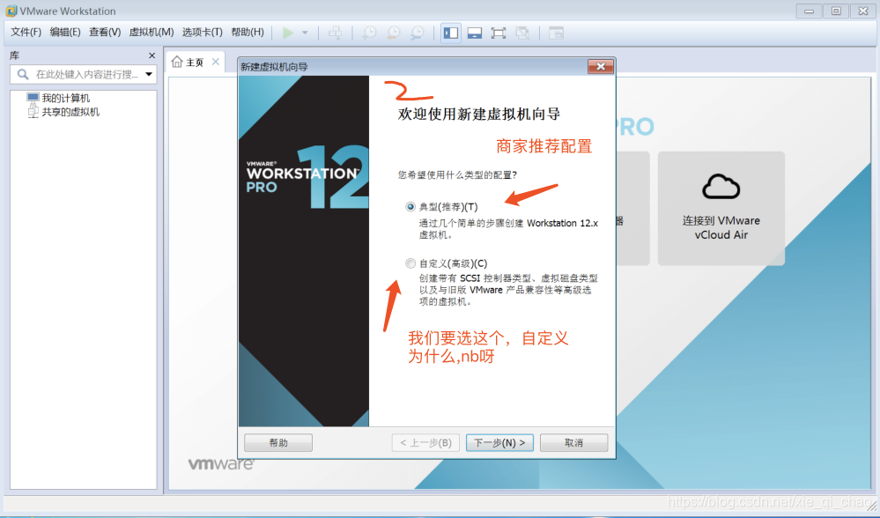880x518 pixels.
Task: Select the Take Snapshot icon
Action: click(x=369, y=33)
